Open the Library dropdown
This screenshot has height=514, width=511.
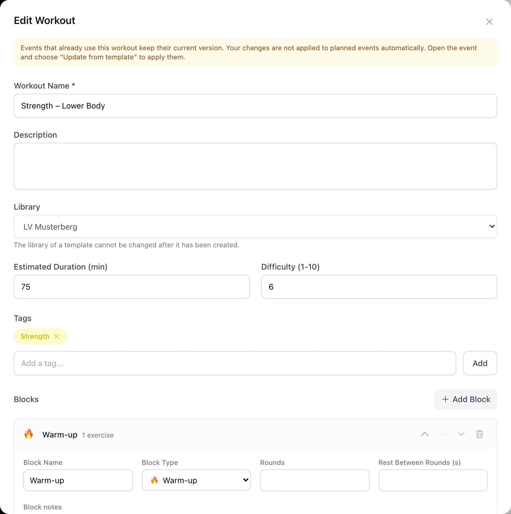point(255,227)
